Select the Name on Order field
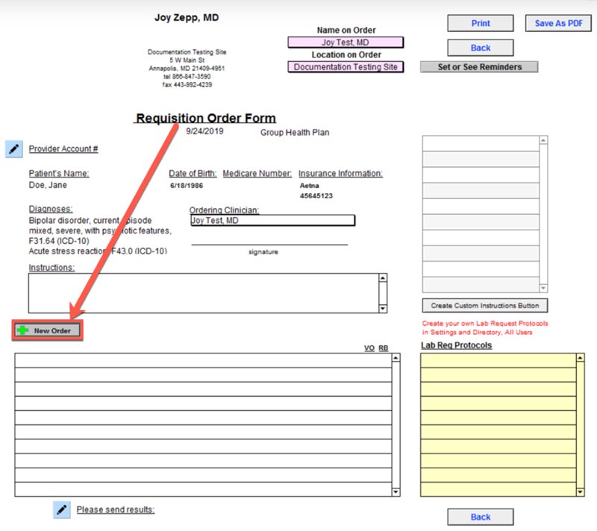The height and width of the screenshot is (531, 597). click(346, 43)
